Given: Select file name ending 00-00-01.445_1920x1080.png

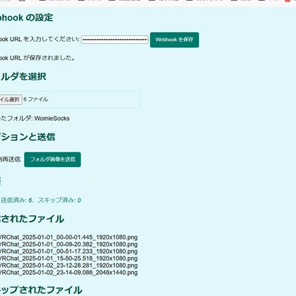Looking at the screenshot, I should (69, 237).
